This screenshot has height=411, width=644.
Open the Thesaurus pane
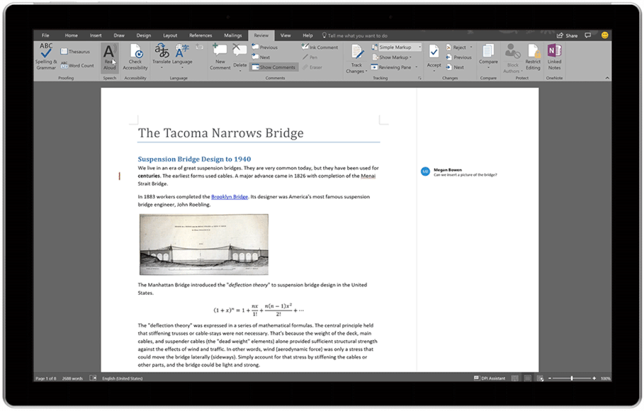[x=75, y=51]
